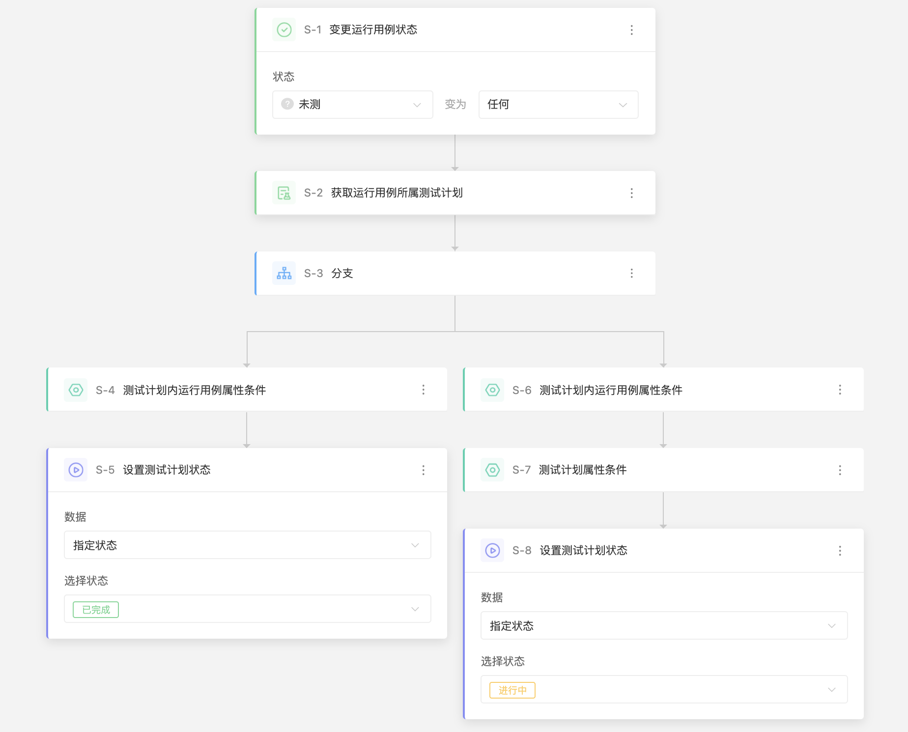Click the S-5 play action icon
The image size is (908, 732).
[76, 470]
